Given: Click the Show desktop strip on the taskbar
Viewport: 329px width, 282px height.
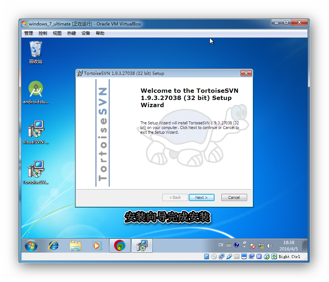Looking at the screenshot, I should tap(305, 245).
